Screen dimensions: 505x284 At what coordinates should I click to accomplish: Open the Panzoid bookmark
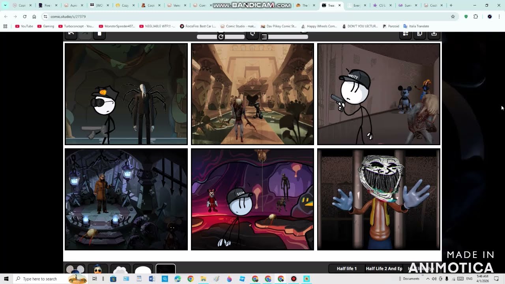pyautogui.click(x=391, y=26)
